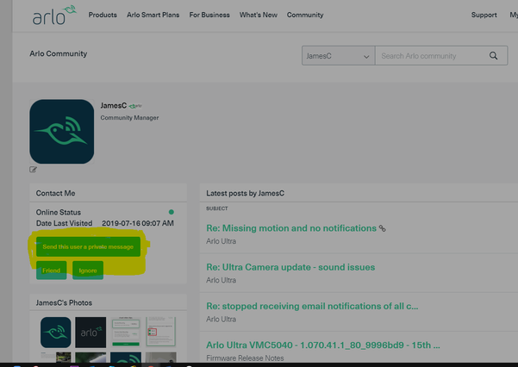Click the Friend button

coord(52,271)
